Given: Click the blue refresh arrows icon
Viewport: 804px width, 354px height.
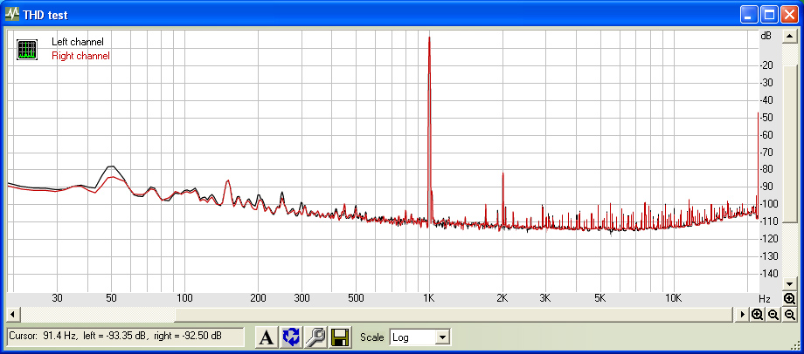Looking at the screenshot, I should point(291,337).
